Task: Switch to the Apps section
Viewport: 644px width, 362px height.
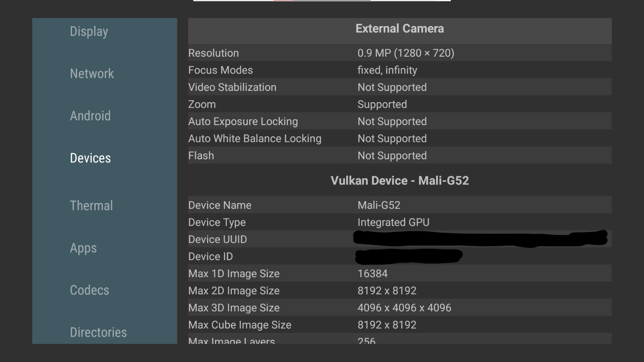Action: coord(83,248)
